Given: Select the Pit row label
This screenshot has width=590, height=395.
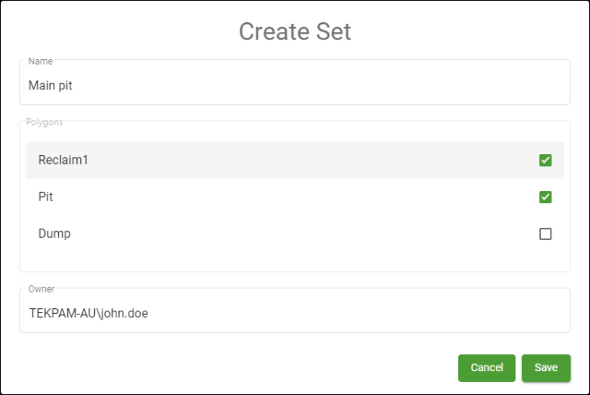Looking at the screenshot, I should (x=46, y=197).
